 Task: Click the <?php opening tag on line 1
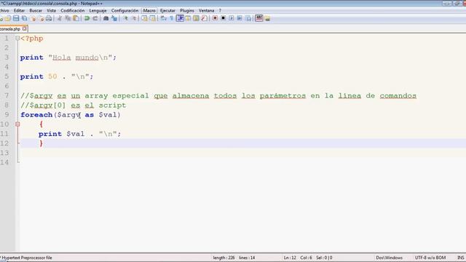[32, 39]
